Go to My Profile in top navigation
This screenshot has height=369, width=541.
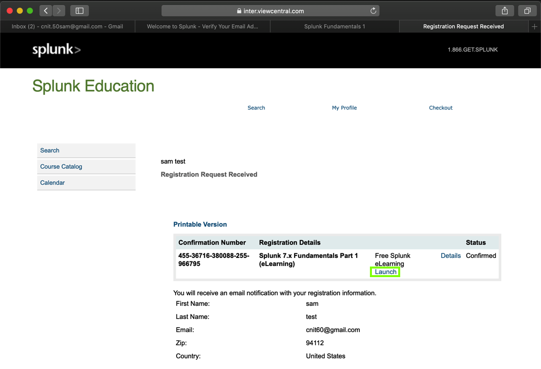pos(344,108)
